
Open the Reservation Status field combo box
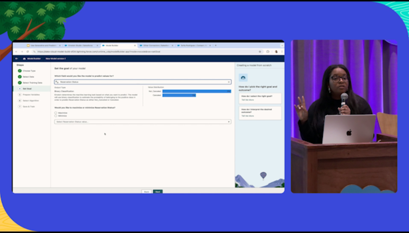143,82
